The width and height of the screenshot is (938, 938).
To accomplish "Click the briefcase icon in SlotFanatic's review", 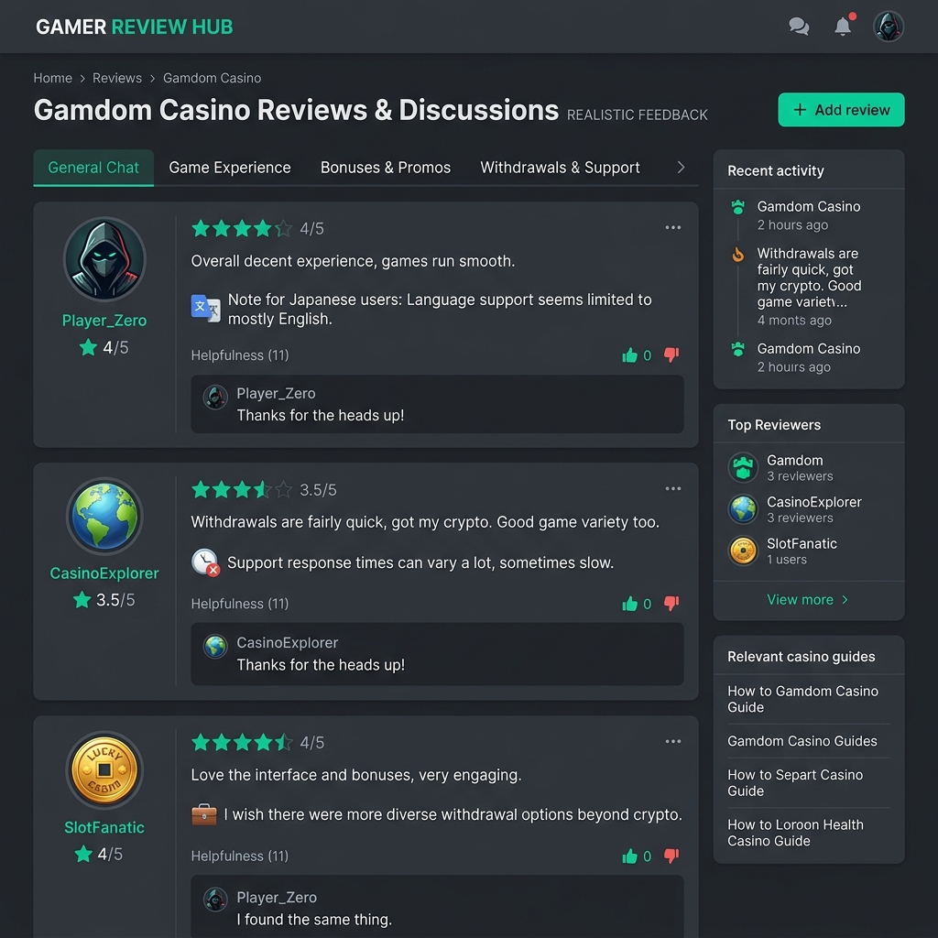I will (x=203, y=814).
